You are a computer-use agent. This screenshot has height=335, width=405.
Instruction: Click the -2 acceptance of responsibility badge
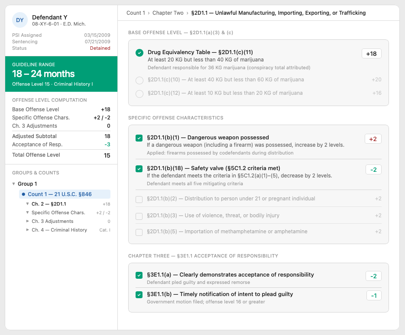coord(373,276)
